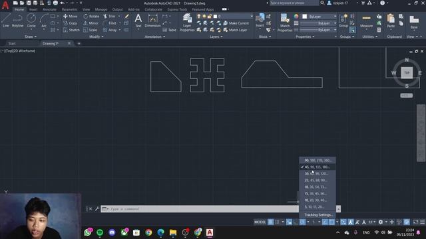Click the command line input field

tap(200, 209)
